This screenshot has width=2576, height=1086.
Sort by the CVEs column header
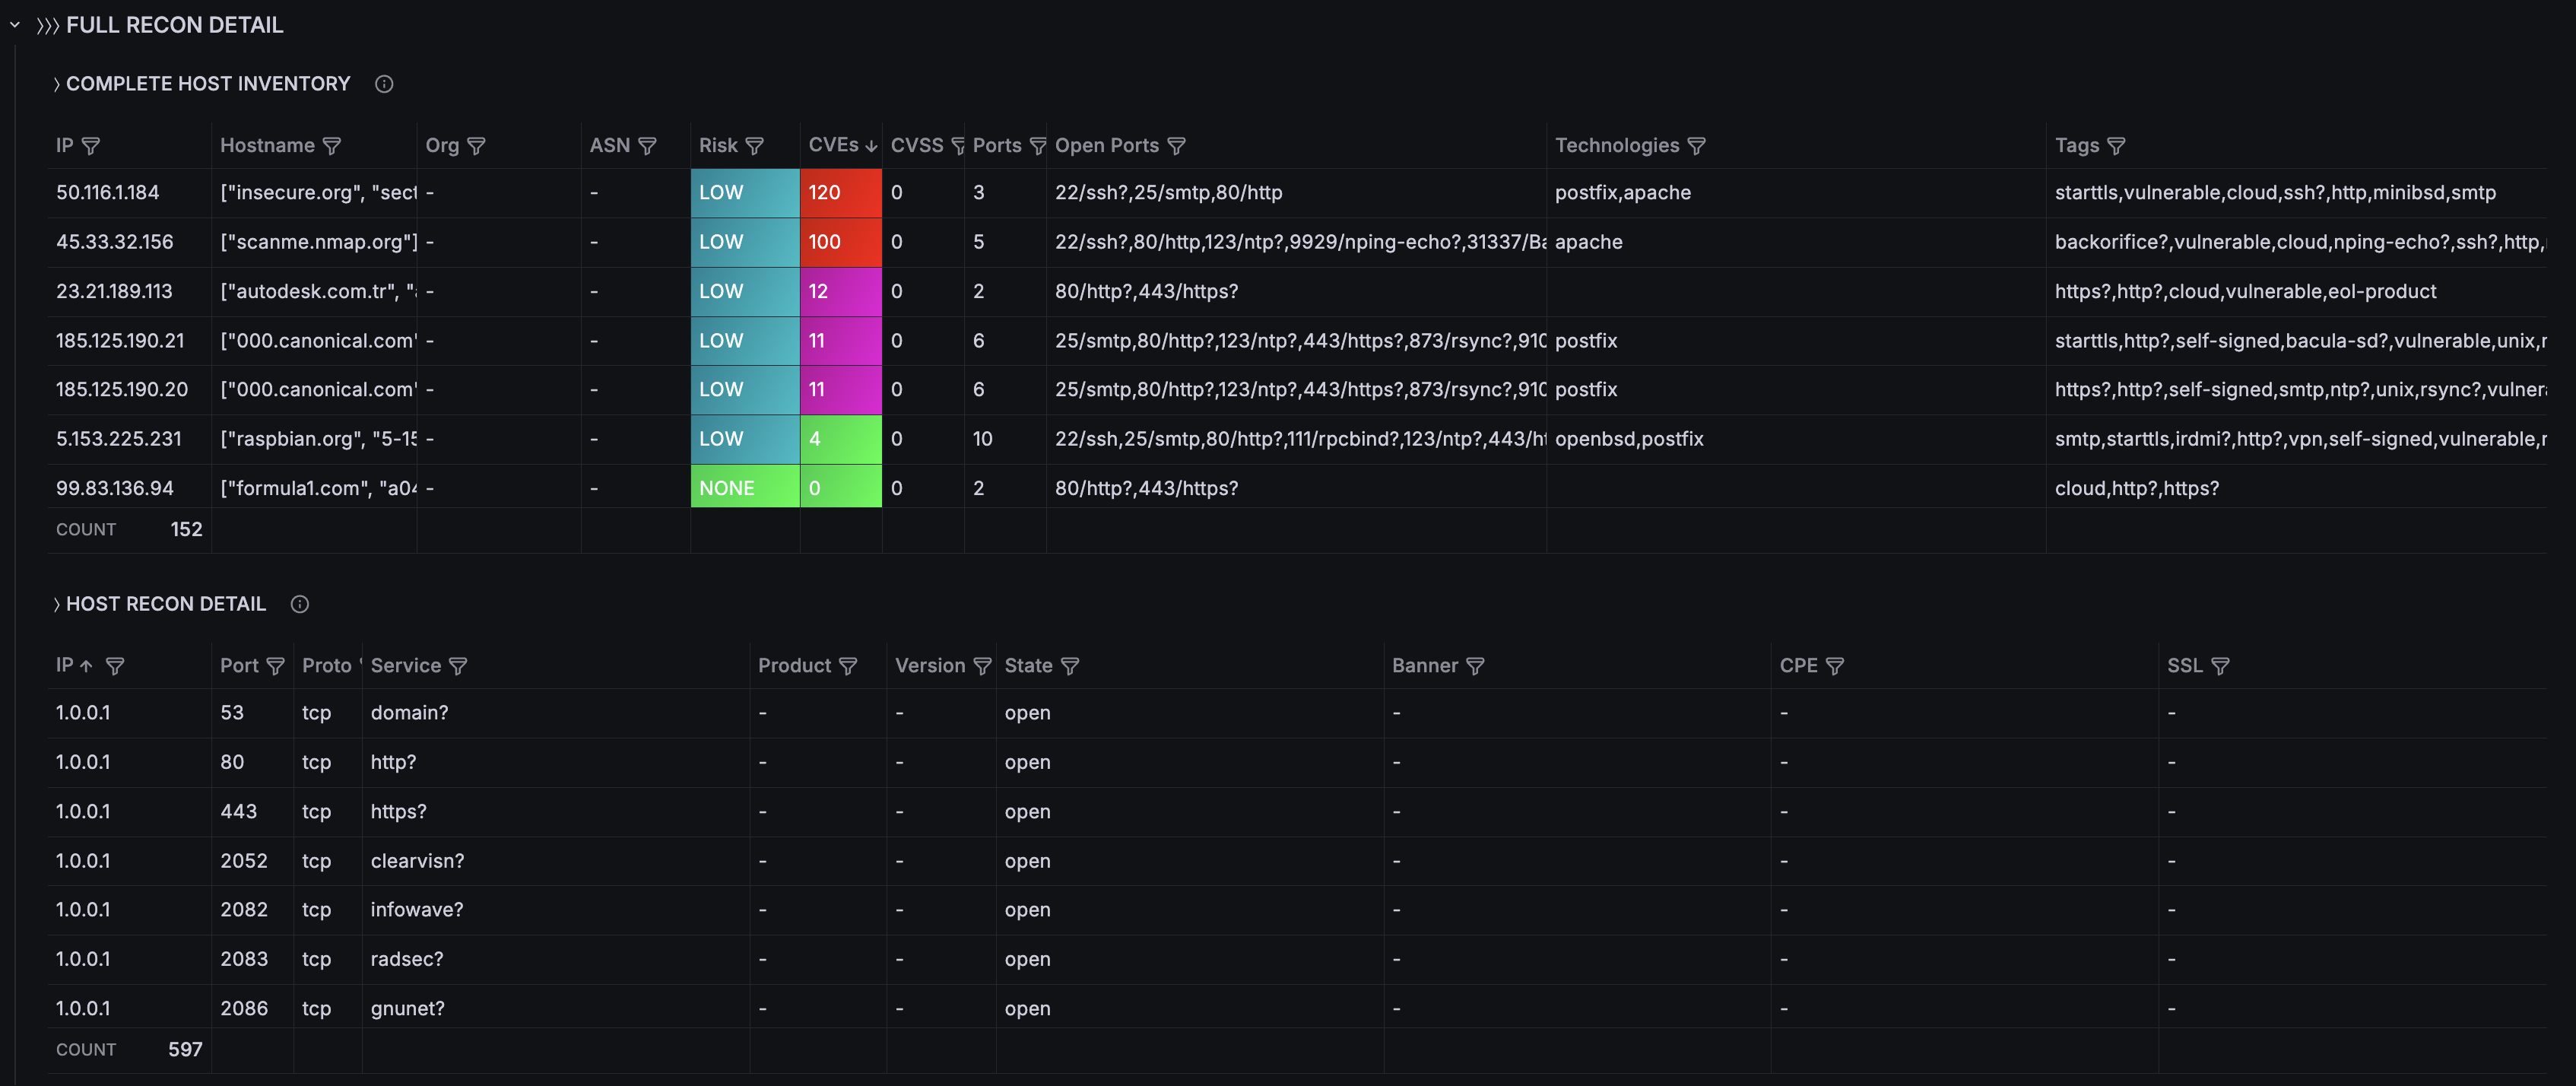[833, 146]
